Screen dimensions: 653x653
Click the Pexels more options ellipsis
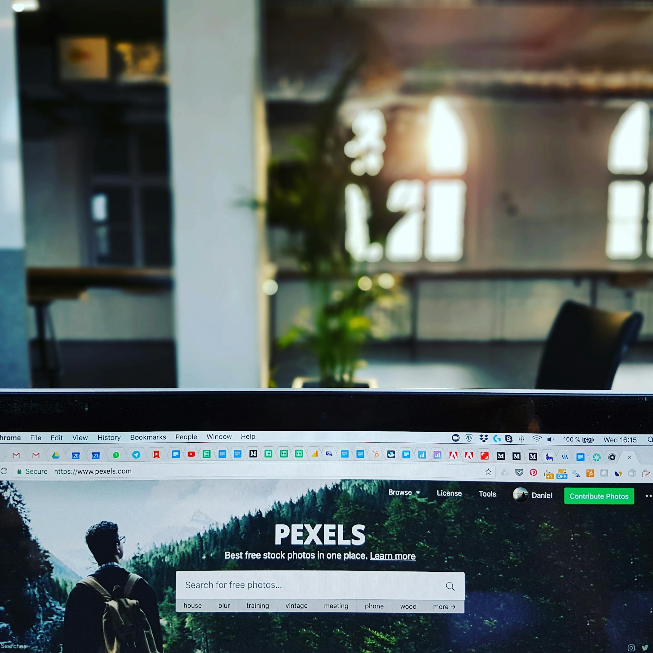click(645, 495)
